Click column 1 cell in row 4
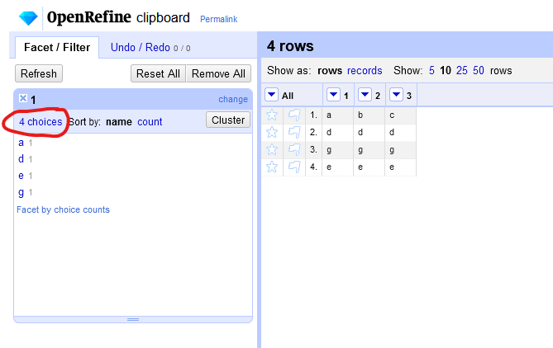 pyautogui.click(x=337, y=167)
